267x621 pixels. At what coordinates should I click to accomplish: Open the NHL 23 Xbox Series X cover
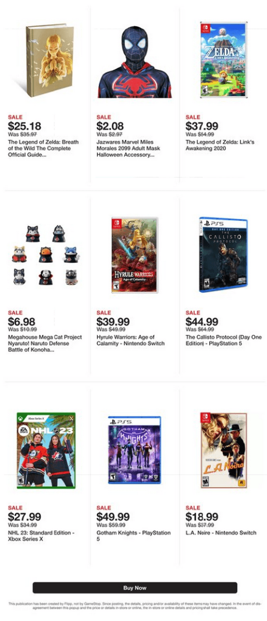(x=46, y=450)
